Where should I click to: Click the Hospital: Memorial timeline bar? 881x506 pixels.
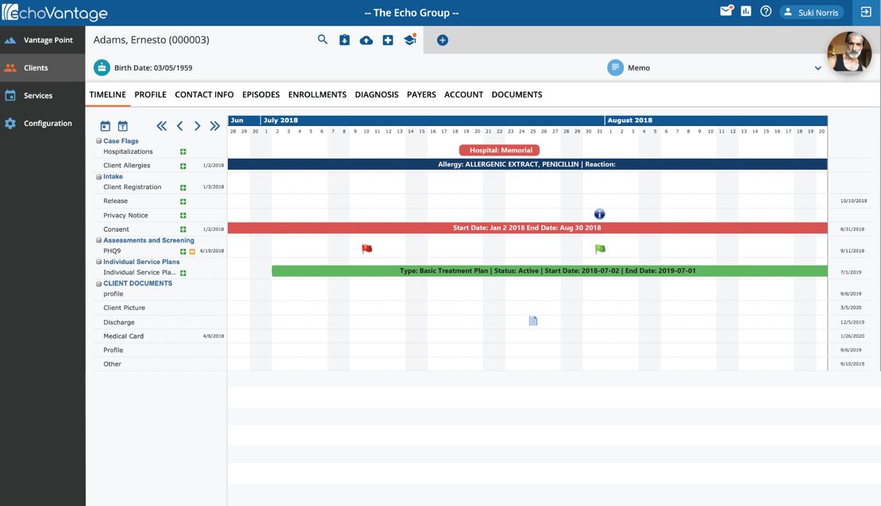[x=498, y=150]
